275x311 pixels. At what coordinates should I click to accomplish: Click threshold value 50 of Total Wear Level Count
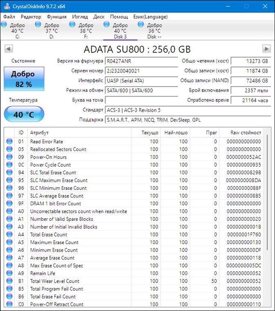[x=214, y=281]
